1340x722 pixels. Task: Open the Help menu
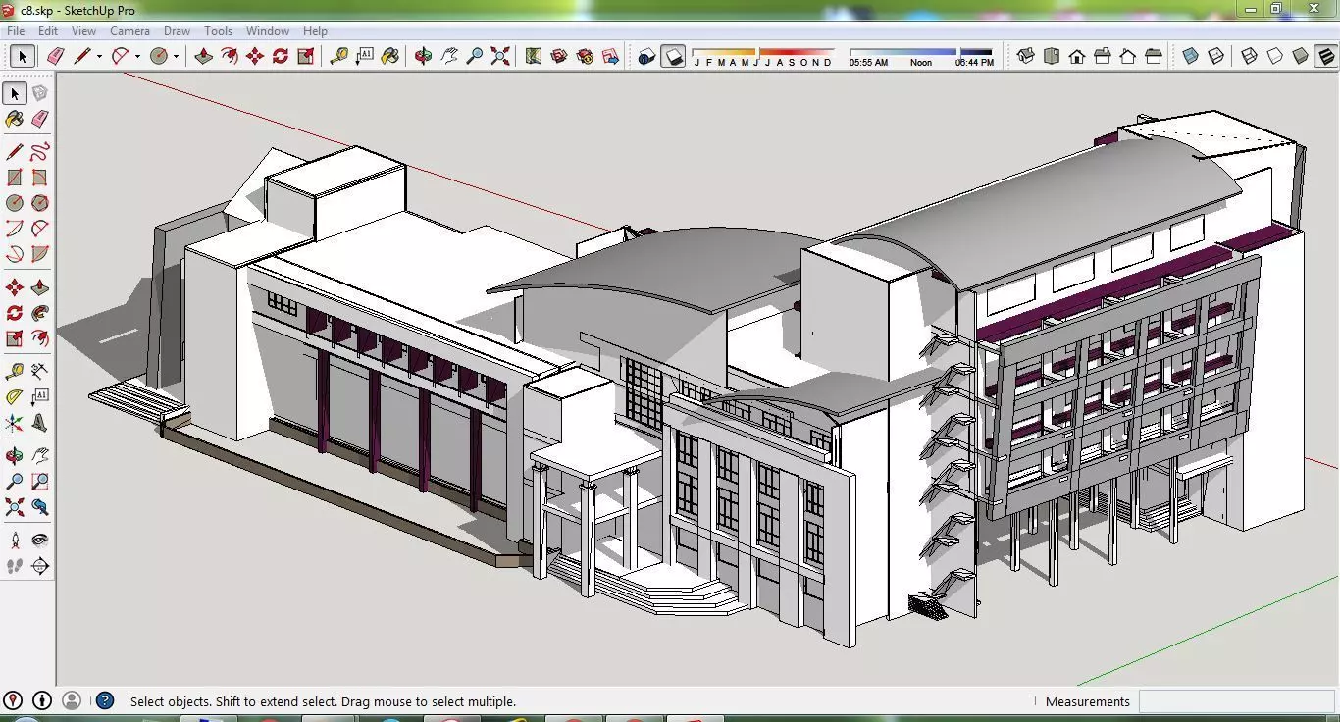click(x=315, y=31)
